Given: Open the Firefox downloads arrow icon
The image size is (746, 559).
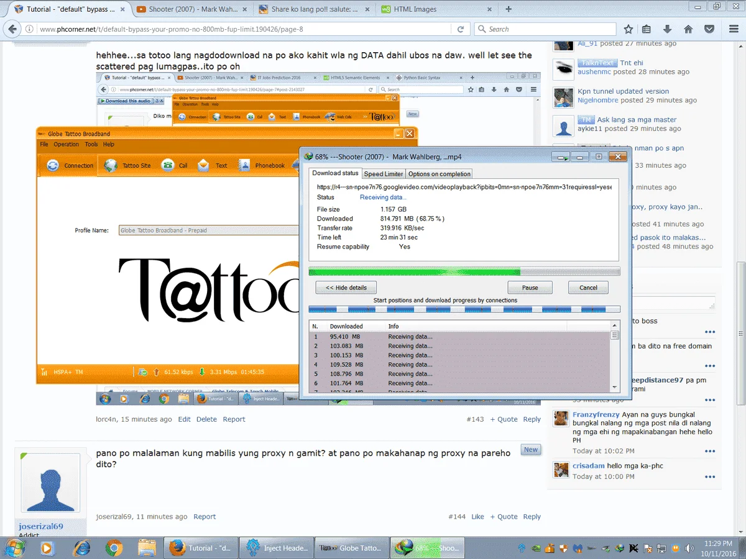Looking at the screenshot, I should 668,29.
